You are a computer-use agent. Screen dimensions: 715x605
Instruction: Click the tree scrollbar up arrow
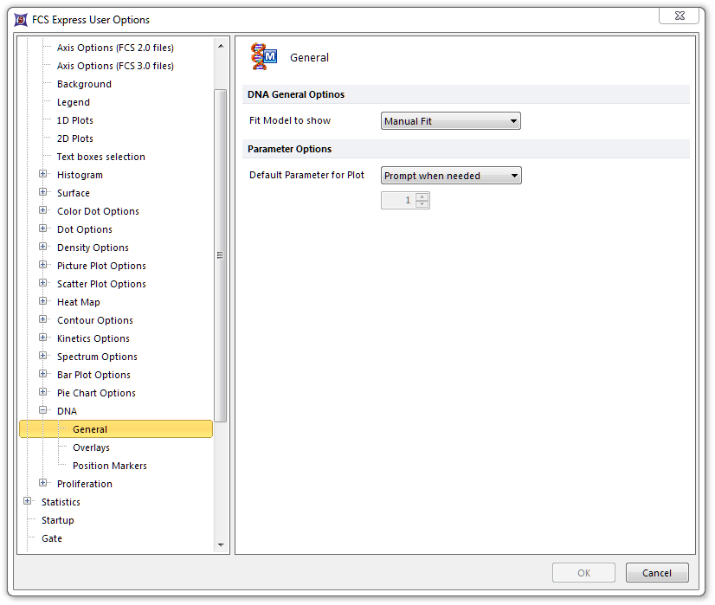221,46
